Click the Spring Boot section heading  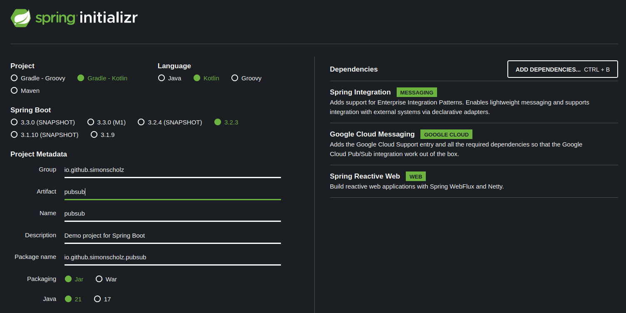[x=31, y=110]
